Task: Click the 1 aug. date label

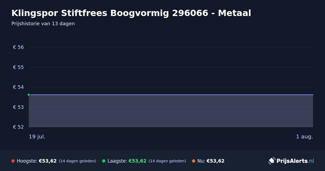Action: 304,137
